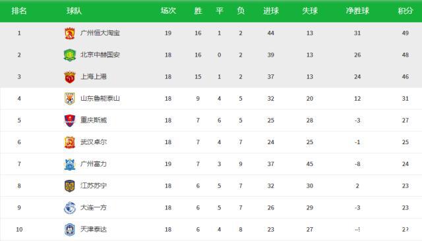Click the Chongqing 重庆斯威 team crest
The image size is (422, 241).
point(70,120)
